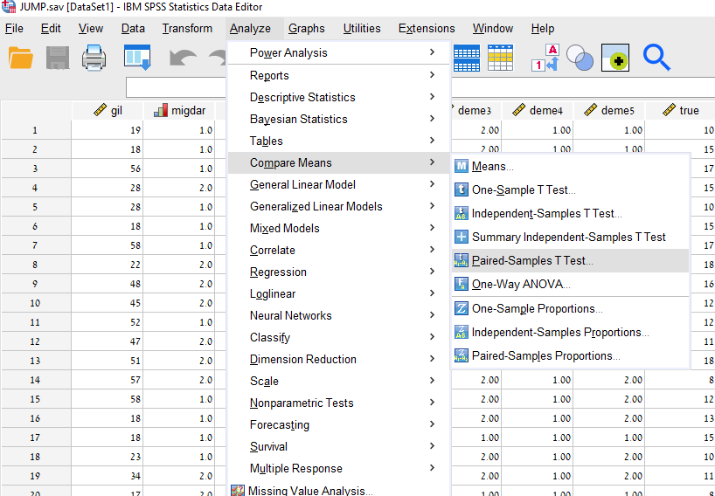The height and width of the screenshot is (496, 715).
Task: Click the Recall recent dialogs icon
Action: click(x=137, y=58)
